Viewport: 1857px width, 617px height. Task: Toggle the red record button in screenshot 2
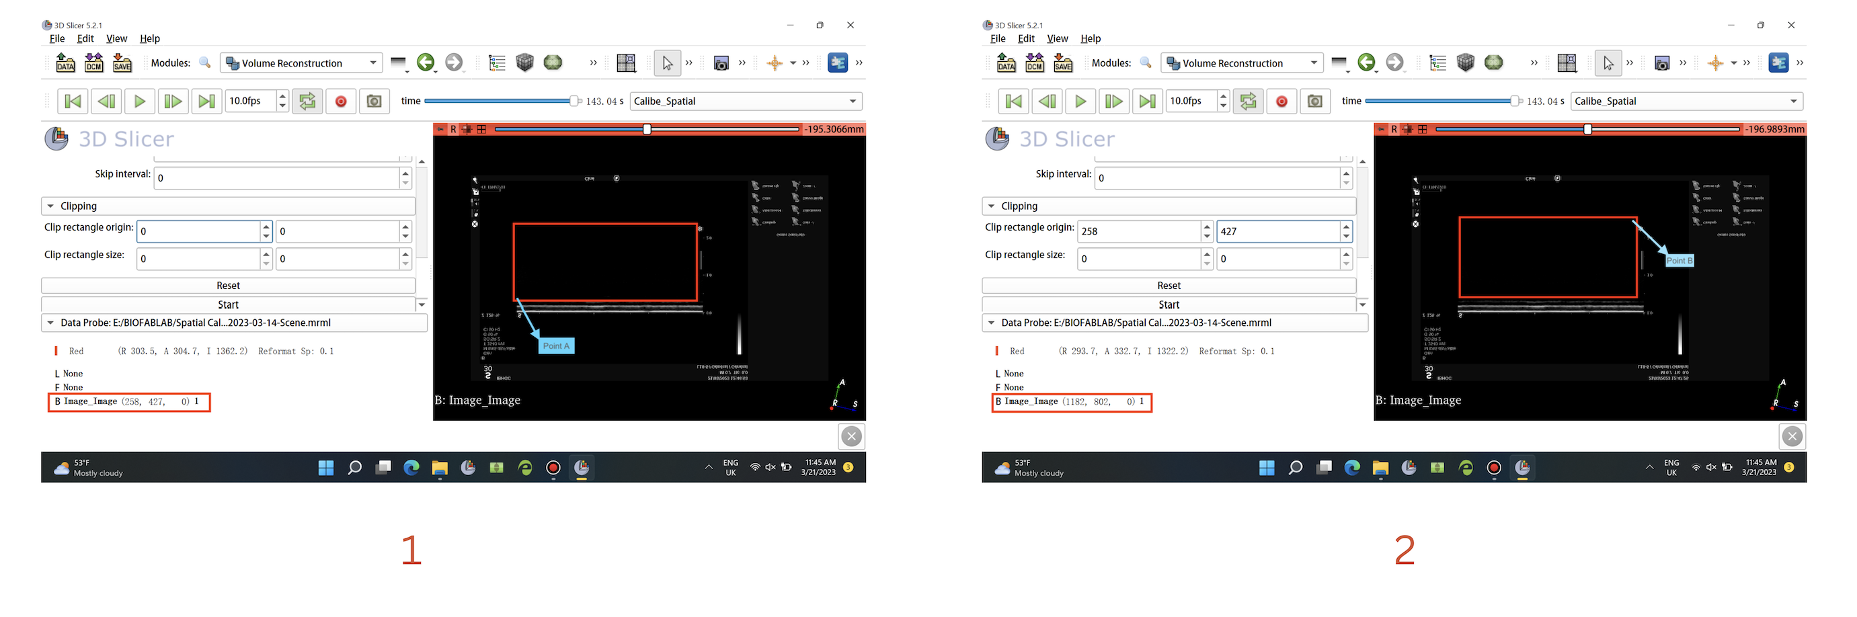click(x=1281, y=101)
